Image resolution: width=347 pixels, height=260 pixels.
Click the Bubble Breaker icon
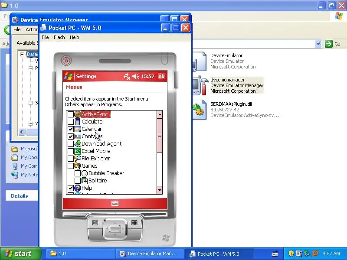[85, 173]
